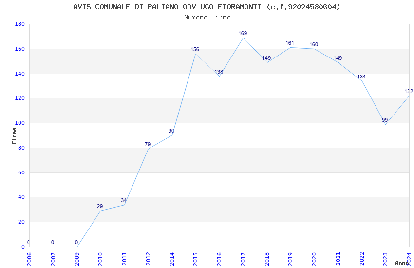Image resolution: width=414 pixels, height=268 pixels.
Task: Click the 149 data label above 2021
Action: (x=338, y=58)
